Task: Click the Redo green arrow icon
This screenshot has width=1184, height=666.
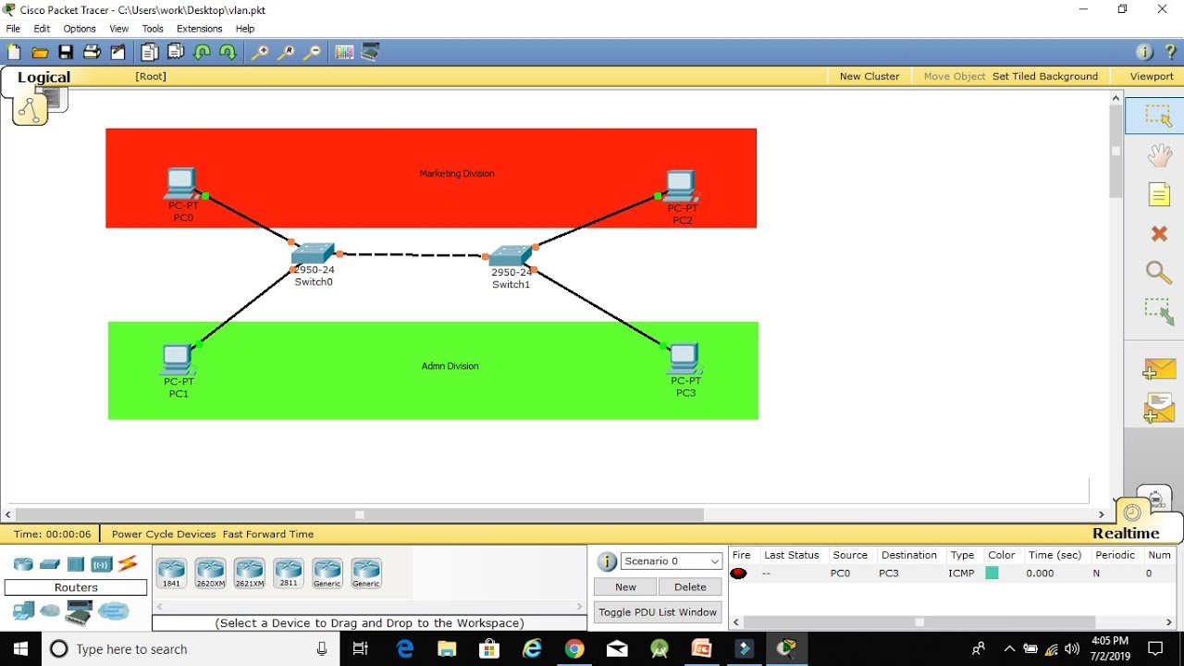Action: pos(228,53)
